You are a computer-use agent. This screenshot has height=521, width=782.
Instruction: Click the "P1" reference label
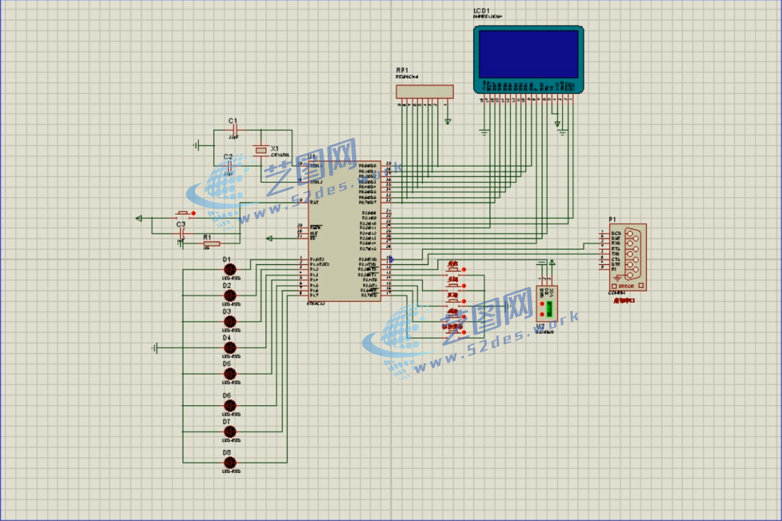613,220
